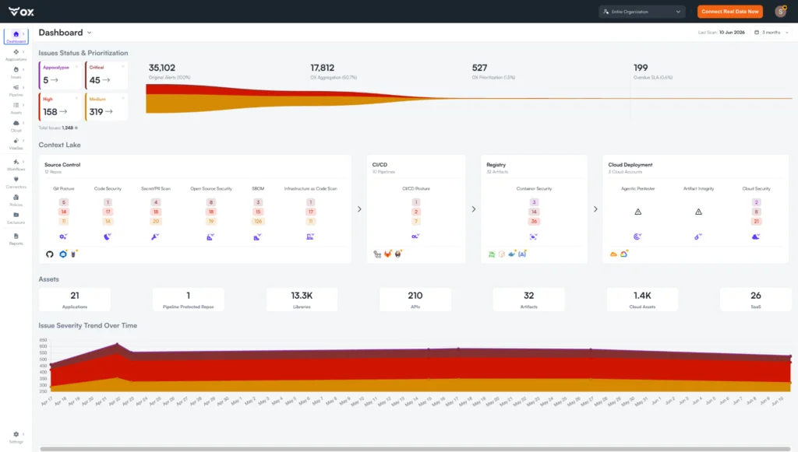
Task: Open the Issues sidebar icon
Action: 16,72
